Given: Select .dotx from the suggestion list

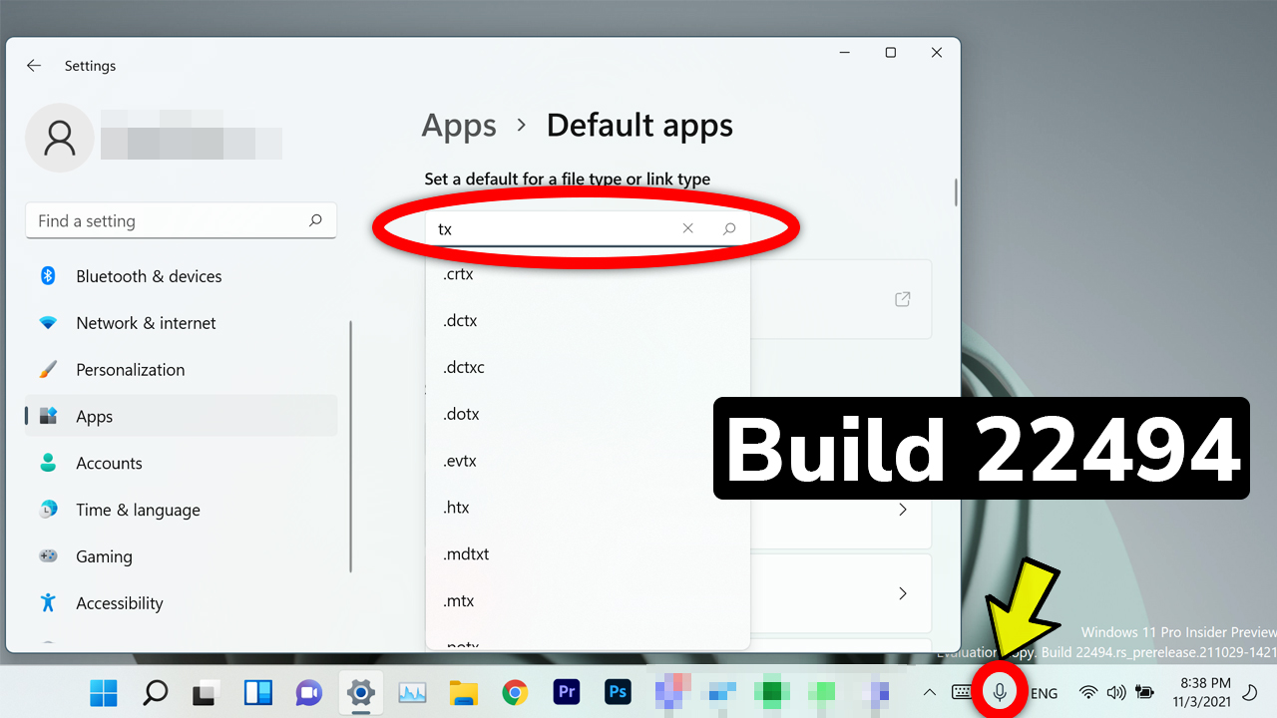Looking at the screenshot, I should click(x=461, y=413).
